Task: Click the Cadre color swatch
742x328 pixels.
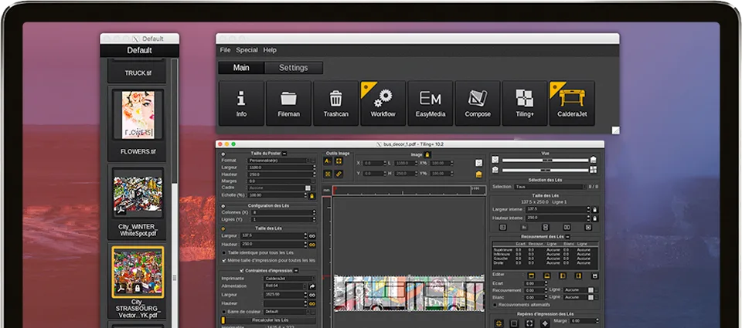Action: pos(308,188)
